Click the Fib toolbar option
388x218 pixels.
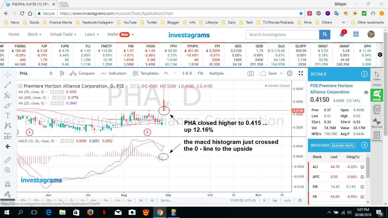(x=201, y=73)
